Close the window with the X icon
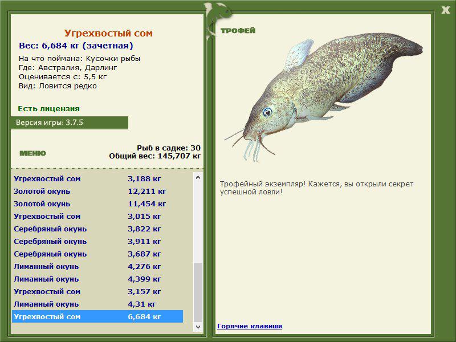 click(445, 10)
